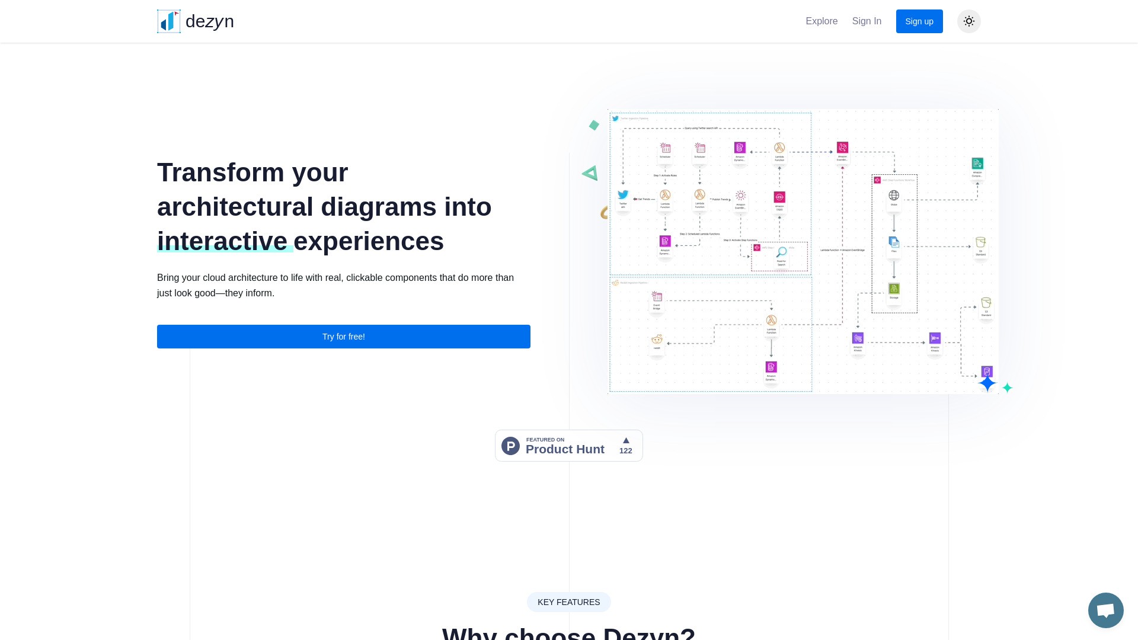
Task: Toggle the light/dark theme sun button
Action: (x=968, y=21)
